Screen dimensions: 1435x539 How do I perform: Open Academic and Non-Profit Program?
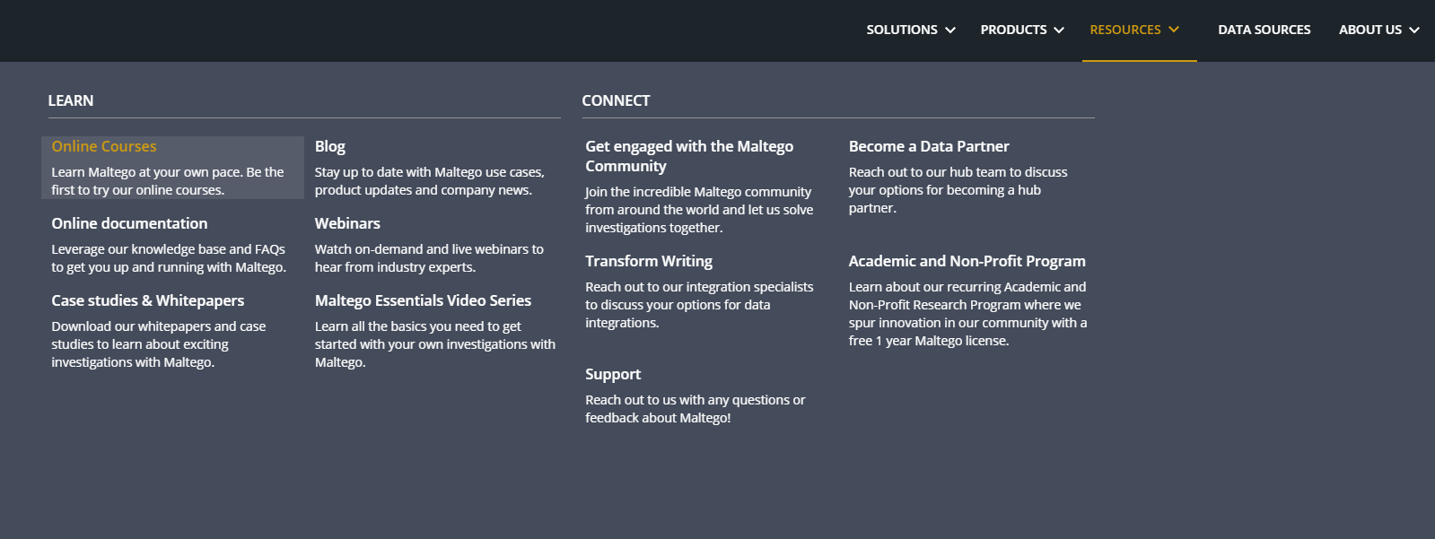[967, 261]
